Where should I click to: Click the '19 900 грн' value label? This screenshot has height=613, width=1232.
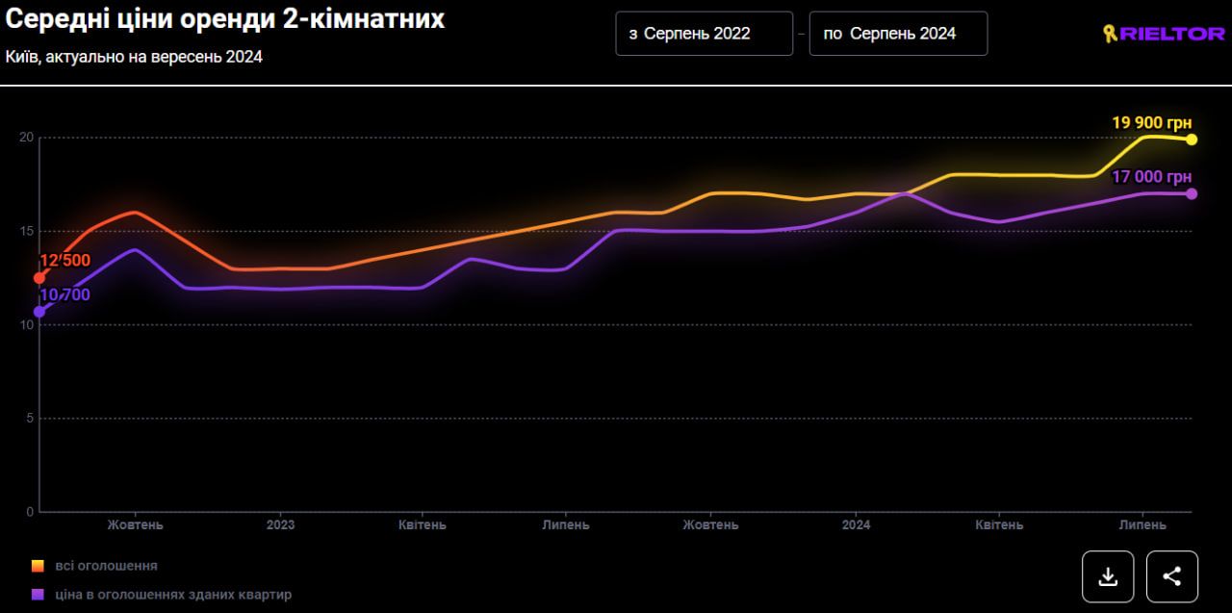[1151, 122]
